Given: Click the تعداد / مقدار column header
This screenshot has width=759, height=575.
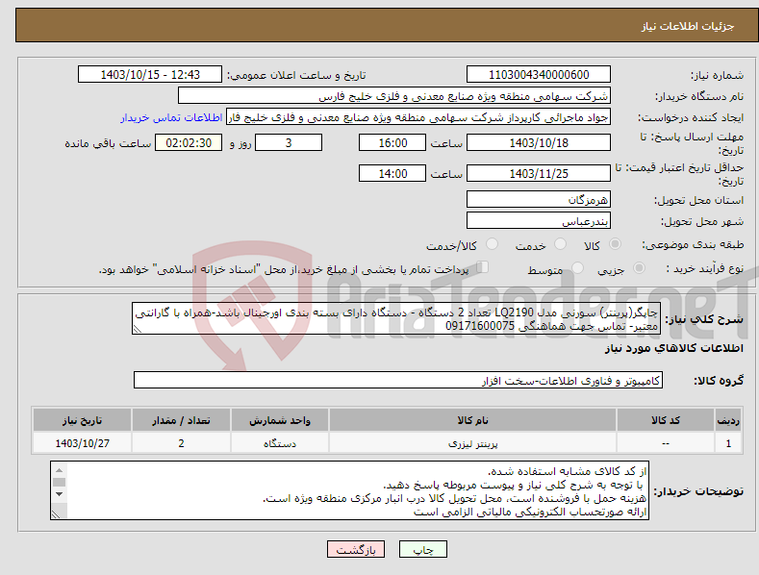Looking at the screenshot, I should (181, 420).
